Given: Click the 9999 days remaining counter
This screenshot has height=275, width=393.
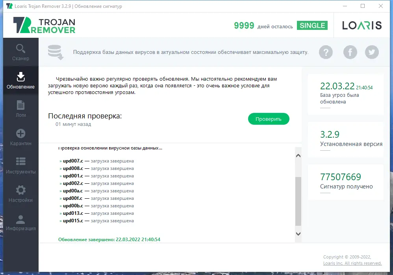Looking at the screenshot, I should point(244,25).
